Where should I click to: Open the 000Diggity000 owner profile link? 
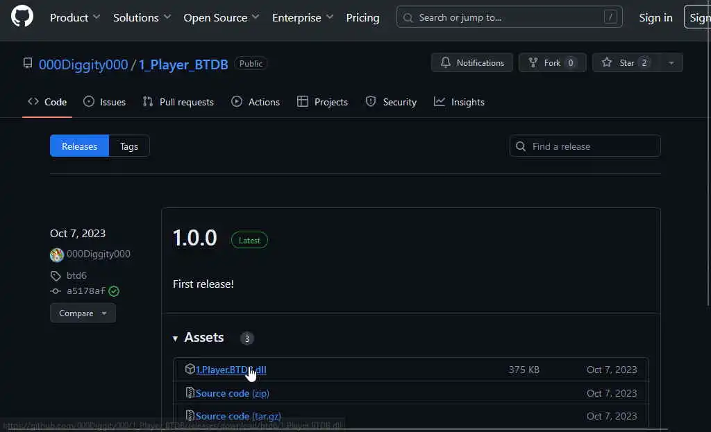[x=83, y=64]
